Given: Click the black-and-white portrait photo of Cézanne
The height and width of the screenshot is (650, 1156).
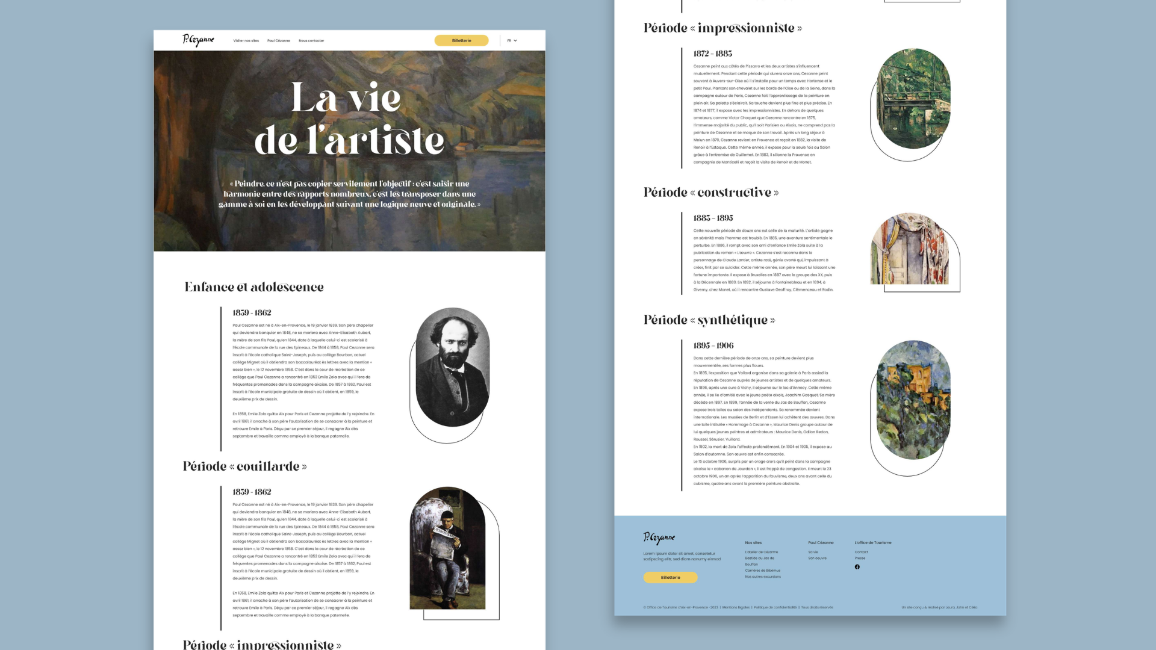Looking at the screenshot, I should (453, 367).
